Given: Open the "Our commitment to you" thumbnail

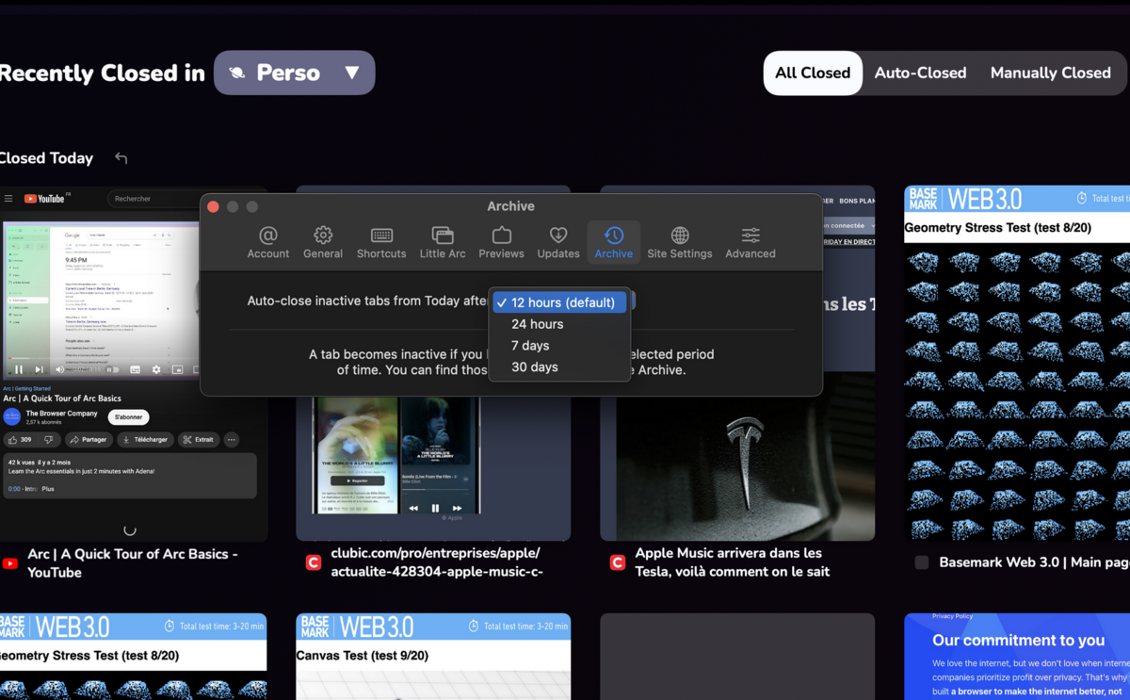Looking at the screenshot, I should tap(1017, 657).
